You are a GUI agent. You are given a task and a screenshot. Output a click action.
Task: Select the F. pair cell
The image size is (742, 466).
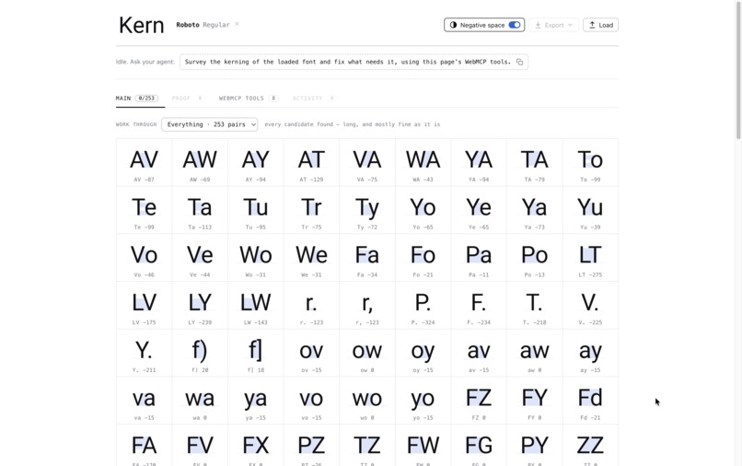[x=479, y=306]
